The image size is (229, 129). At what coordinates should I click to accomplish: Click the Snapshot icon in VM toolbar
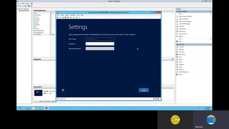pos(77,18)
